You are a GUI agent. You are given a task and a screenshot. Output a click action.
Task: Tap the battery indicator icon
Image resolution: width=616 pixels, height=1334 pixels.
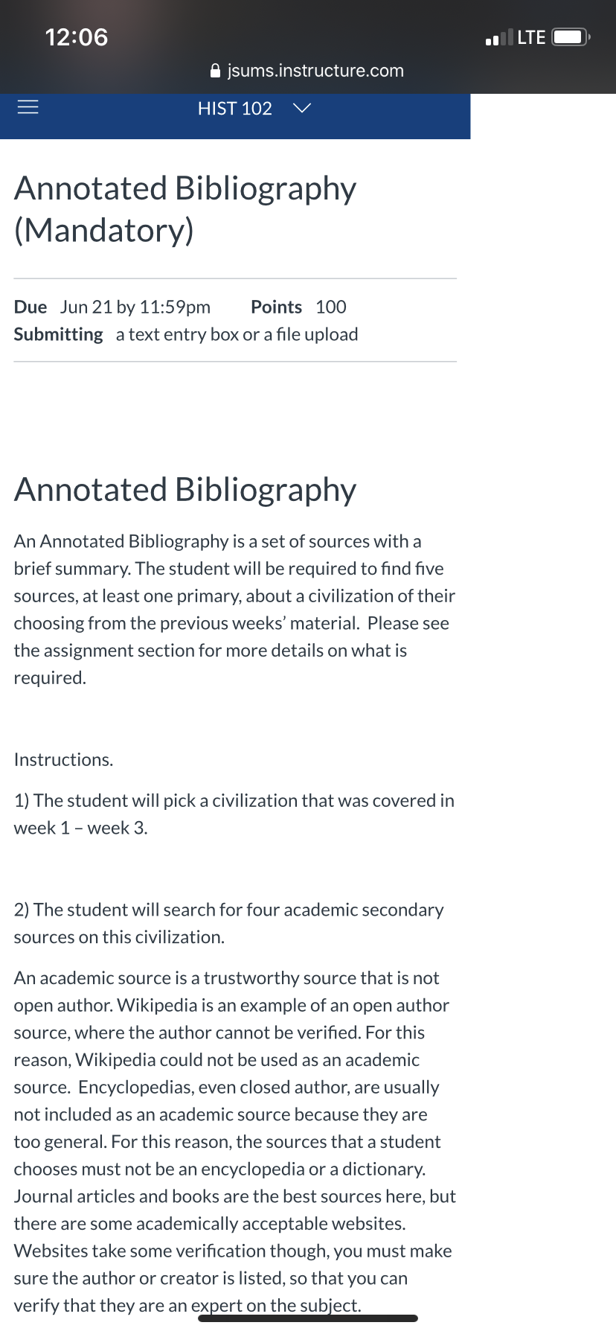point(571,37)
